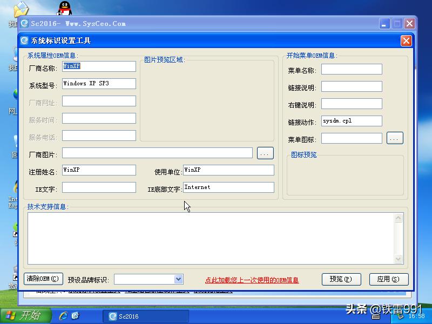Viewport: 432px width, 324px height.
Task: Click the browse button next to 厂商图片
Action: coord(265,153)
